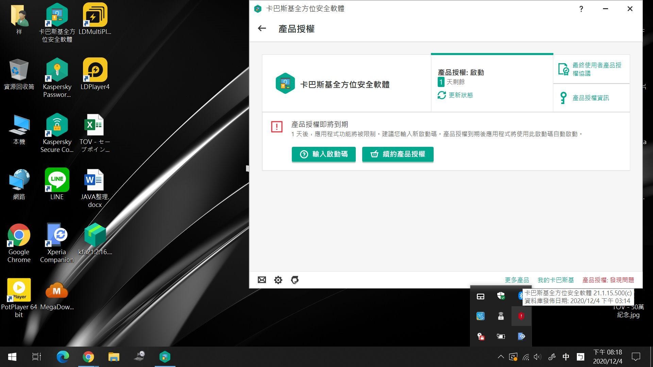653x367 pixels.
Task: Click the support shield icon in Kaspersky footer
Action: [295, 280]
